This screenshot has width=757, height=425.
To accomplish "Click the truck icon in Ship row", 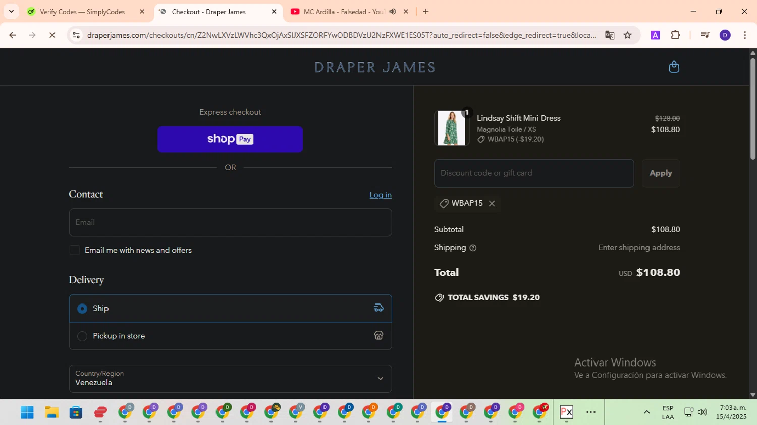I will point(379,308).
